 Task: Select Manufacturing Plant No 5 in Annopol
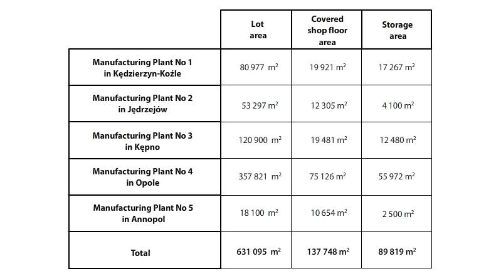point(143,213)
